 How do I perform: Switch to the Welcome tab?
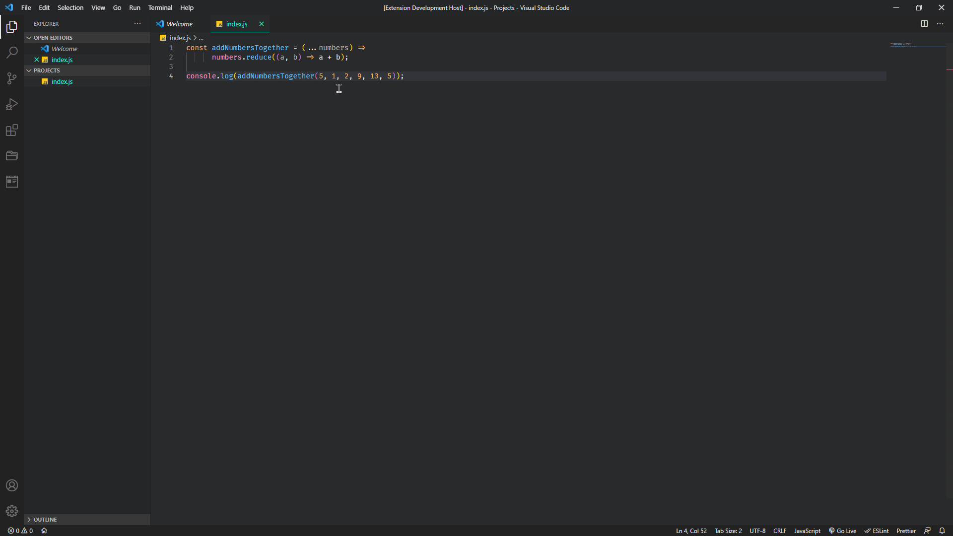(x=179, y=24)
